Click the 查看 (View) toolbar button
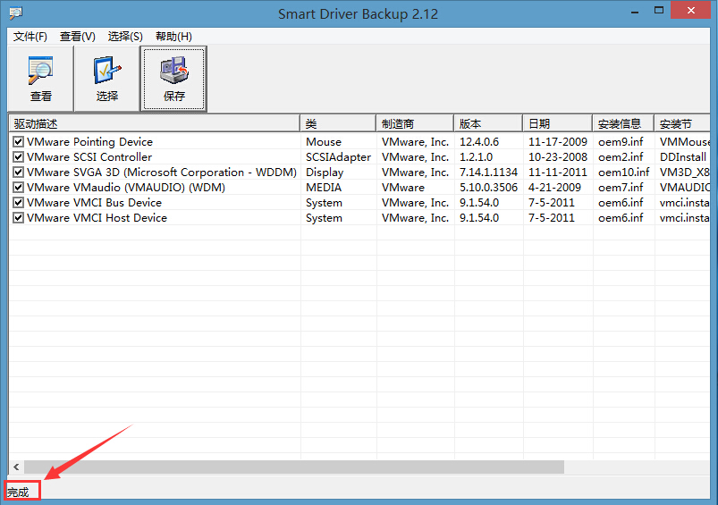 pyautogui.click(x=41, y=79)
